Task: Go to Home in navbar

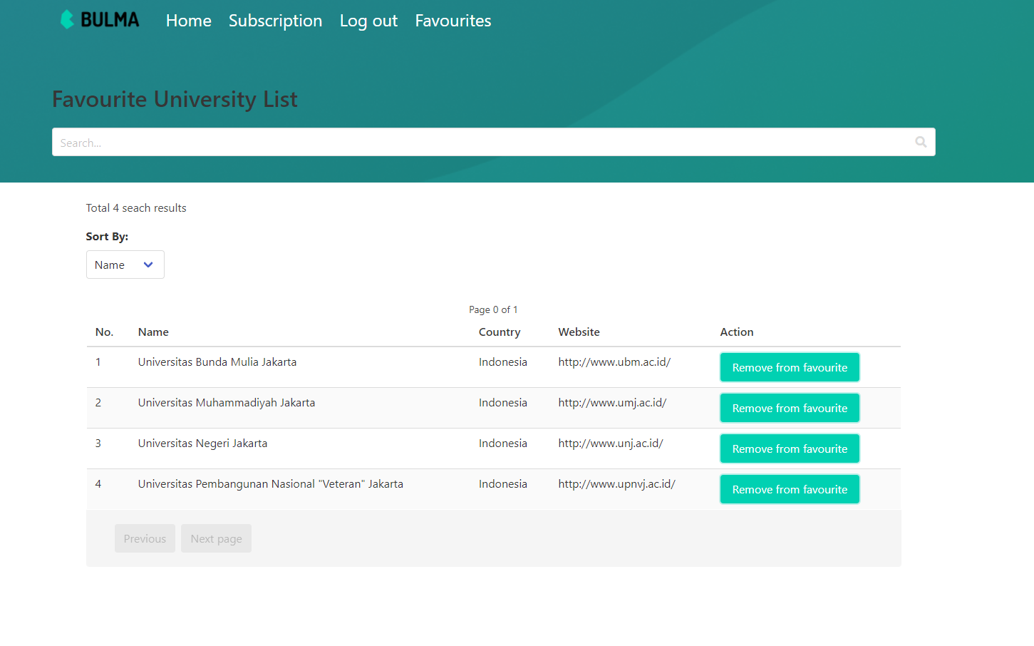Action: tap(189, 21)
